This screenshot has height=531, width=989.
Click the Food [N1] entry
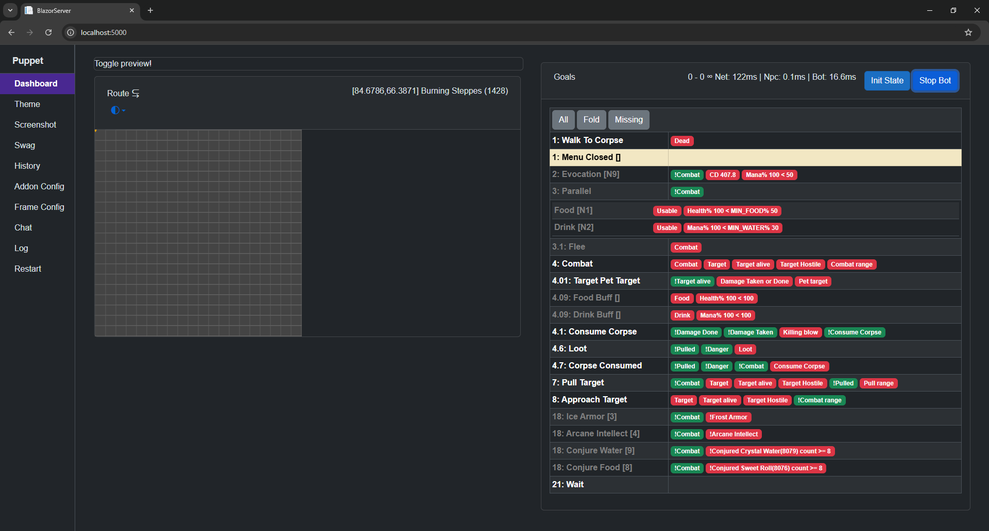(x=573, y=210)
